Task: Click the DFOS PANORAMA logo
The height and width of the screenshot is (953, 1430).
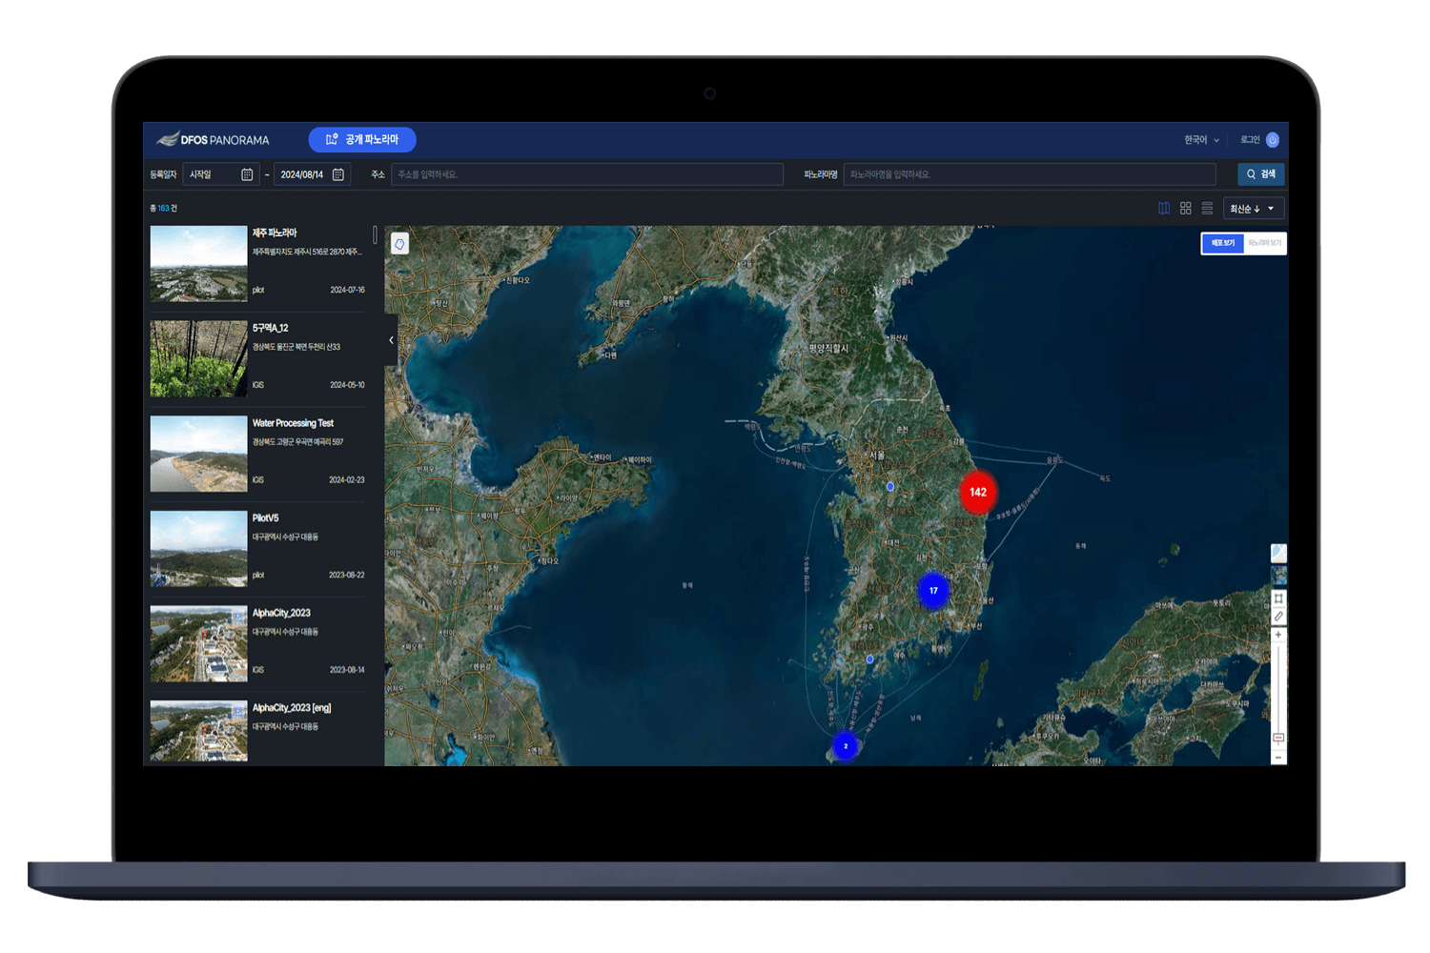Action: [x=214, y=140]
